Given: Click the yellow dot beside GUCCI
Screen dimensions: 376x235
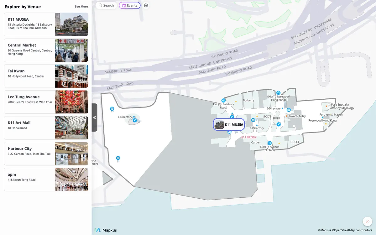Looking at the screenshot, I should 279,144.
